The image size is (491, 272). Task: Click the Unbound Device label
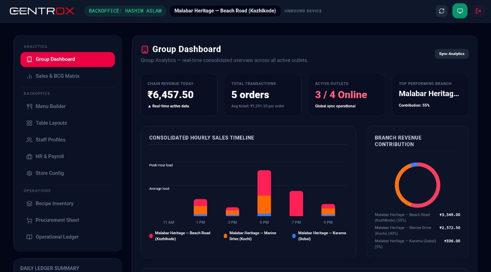303,11
